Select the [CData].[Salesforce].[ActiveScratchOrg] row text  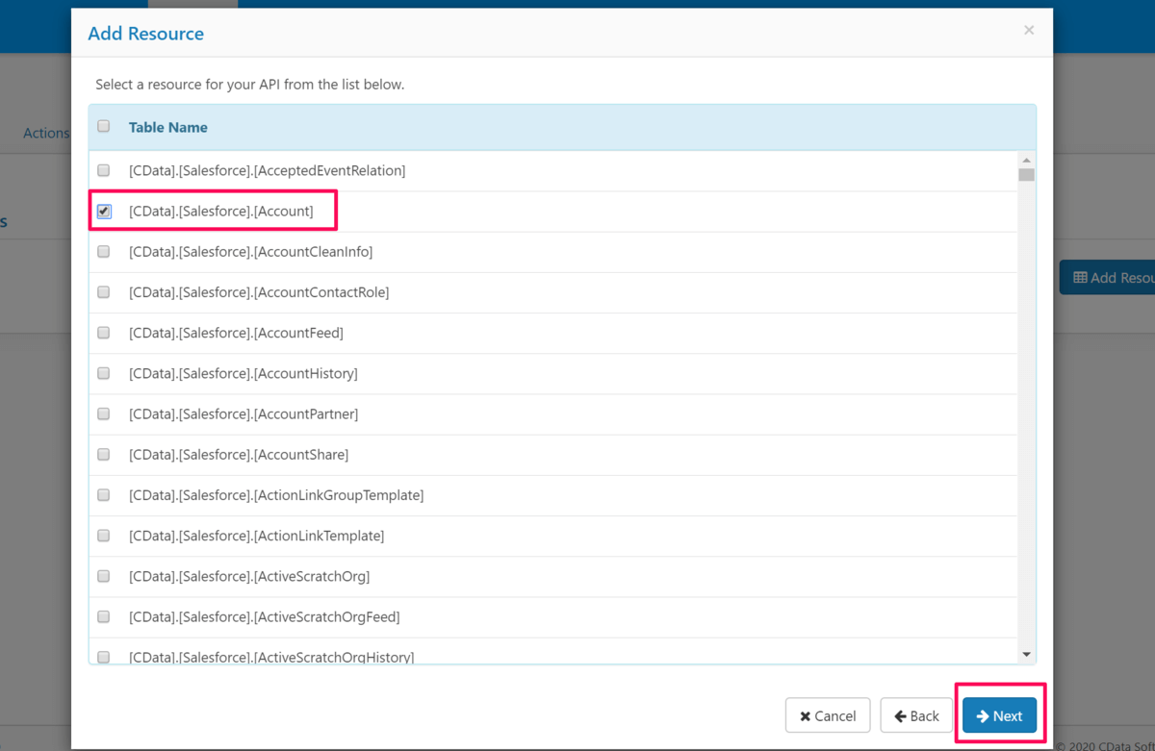[249, 576]
